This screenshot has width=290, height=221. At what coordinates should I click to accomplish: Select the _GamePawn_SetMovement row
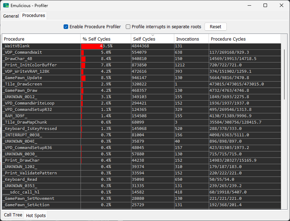(x=142, y=198)
